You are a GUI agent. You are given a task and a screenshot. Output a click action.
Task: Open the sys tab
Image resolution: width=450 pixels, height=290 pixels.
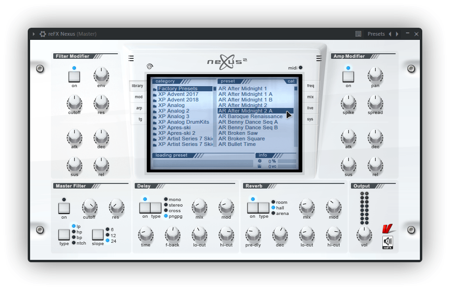click(310, 119)
